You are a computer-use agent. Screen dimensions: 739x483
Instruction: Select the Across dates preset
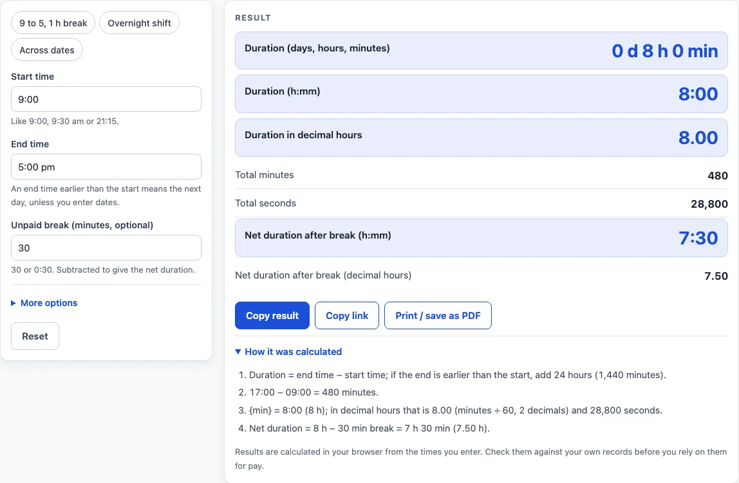46,50
